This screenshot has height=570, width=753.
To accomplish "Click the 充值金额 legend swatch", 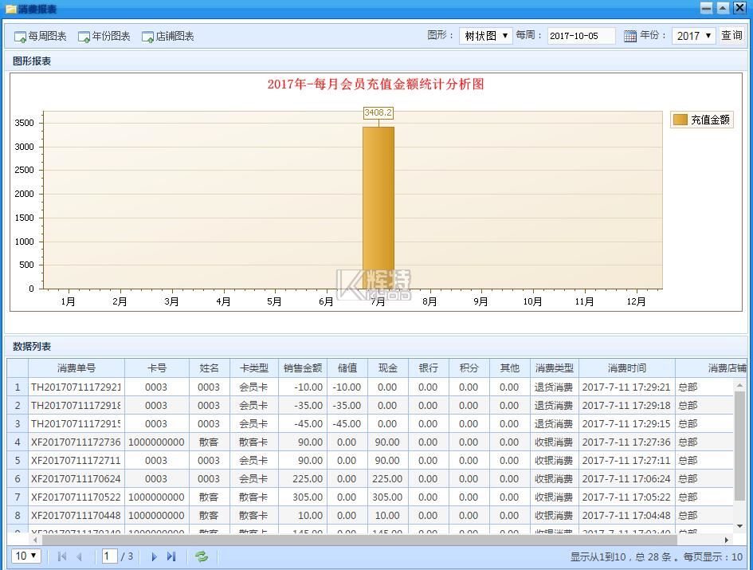I will point(680,120).
